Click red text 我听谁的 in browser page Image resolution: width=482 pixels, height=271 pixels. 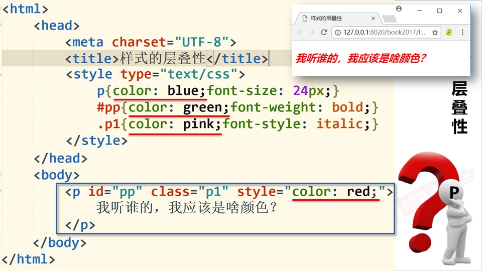click(317, 58)
